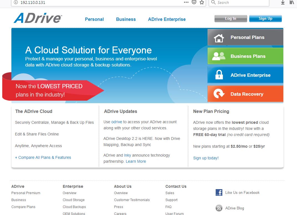297x215 pixels.
Task: Click the 'FREE 60-day trial' text
Action: coord(209,135)
